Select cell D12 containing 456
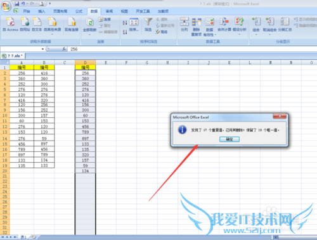This screenshot has height=240, width=317. [x=85, y=127]
